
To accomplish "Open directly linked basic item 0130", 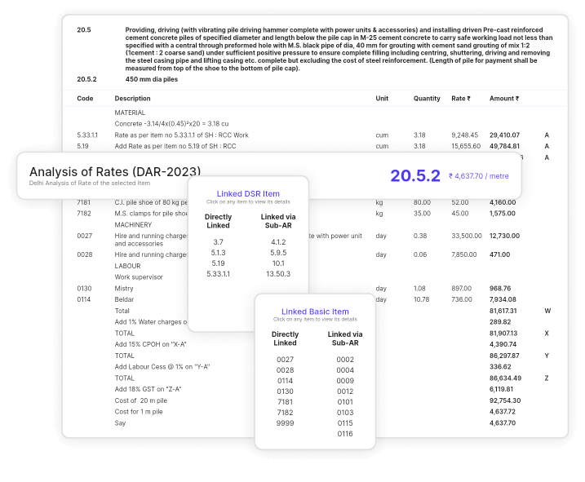I will click(x=285, y=391).
